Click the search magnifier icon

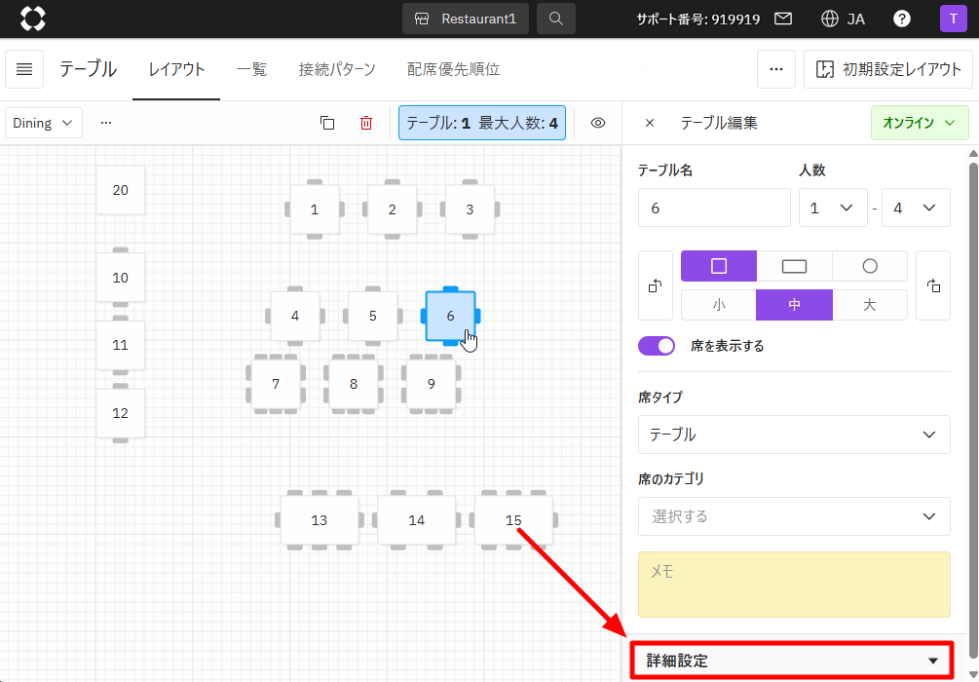tap(555, 19)
